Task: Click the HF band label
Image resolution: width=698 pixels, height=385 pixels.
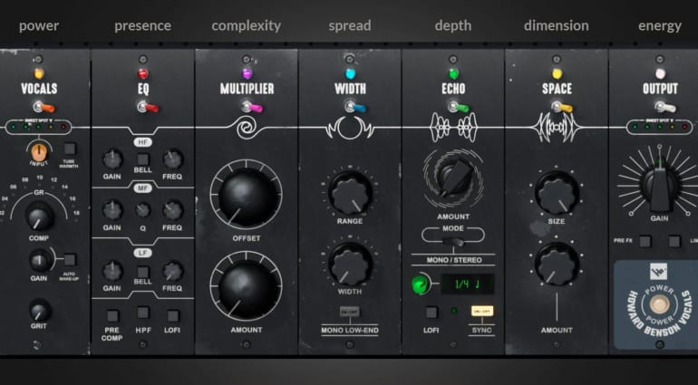Action: [x=142, y=142]
